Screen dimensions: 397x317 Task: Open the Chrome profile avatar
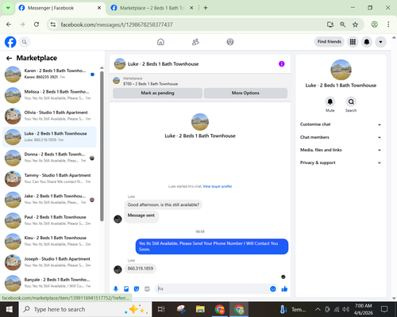coord(374,25)
